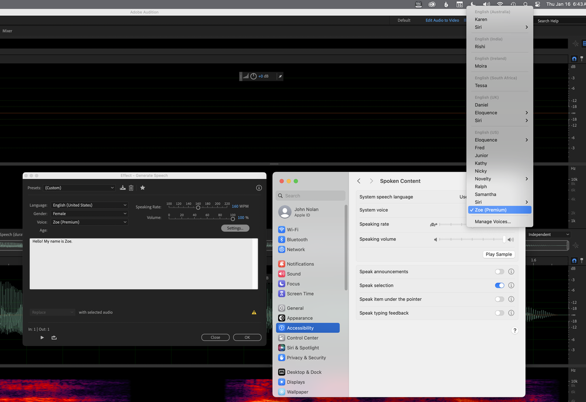Click OK in the Generate Speech dialog
The image size is (586, 402).
[247, 338]
